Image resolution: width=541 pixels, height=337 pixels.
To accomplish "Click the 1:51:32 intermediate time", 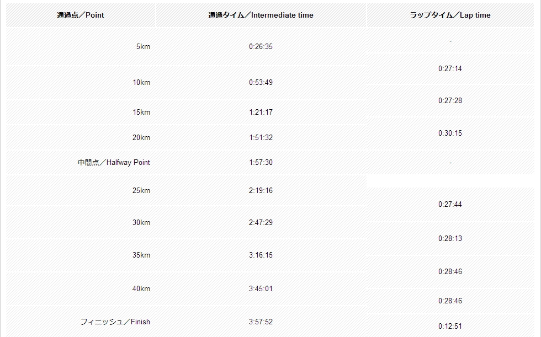I will pos(261,138).
